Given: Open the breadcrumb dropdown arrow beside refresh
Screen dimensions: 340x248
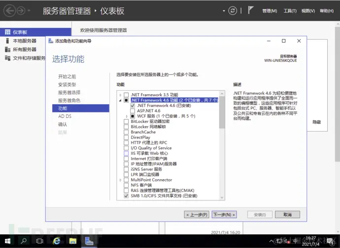Looking at the screenshot, I should point(224,11).
